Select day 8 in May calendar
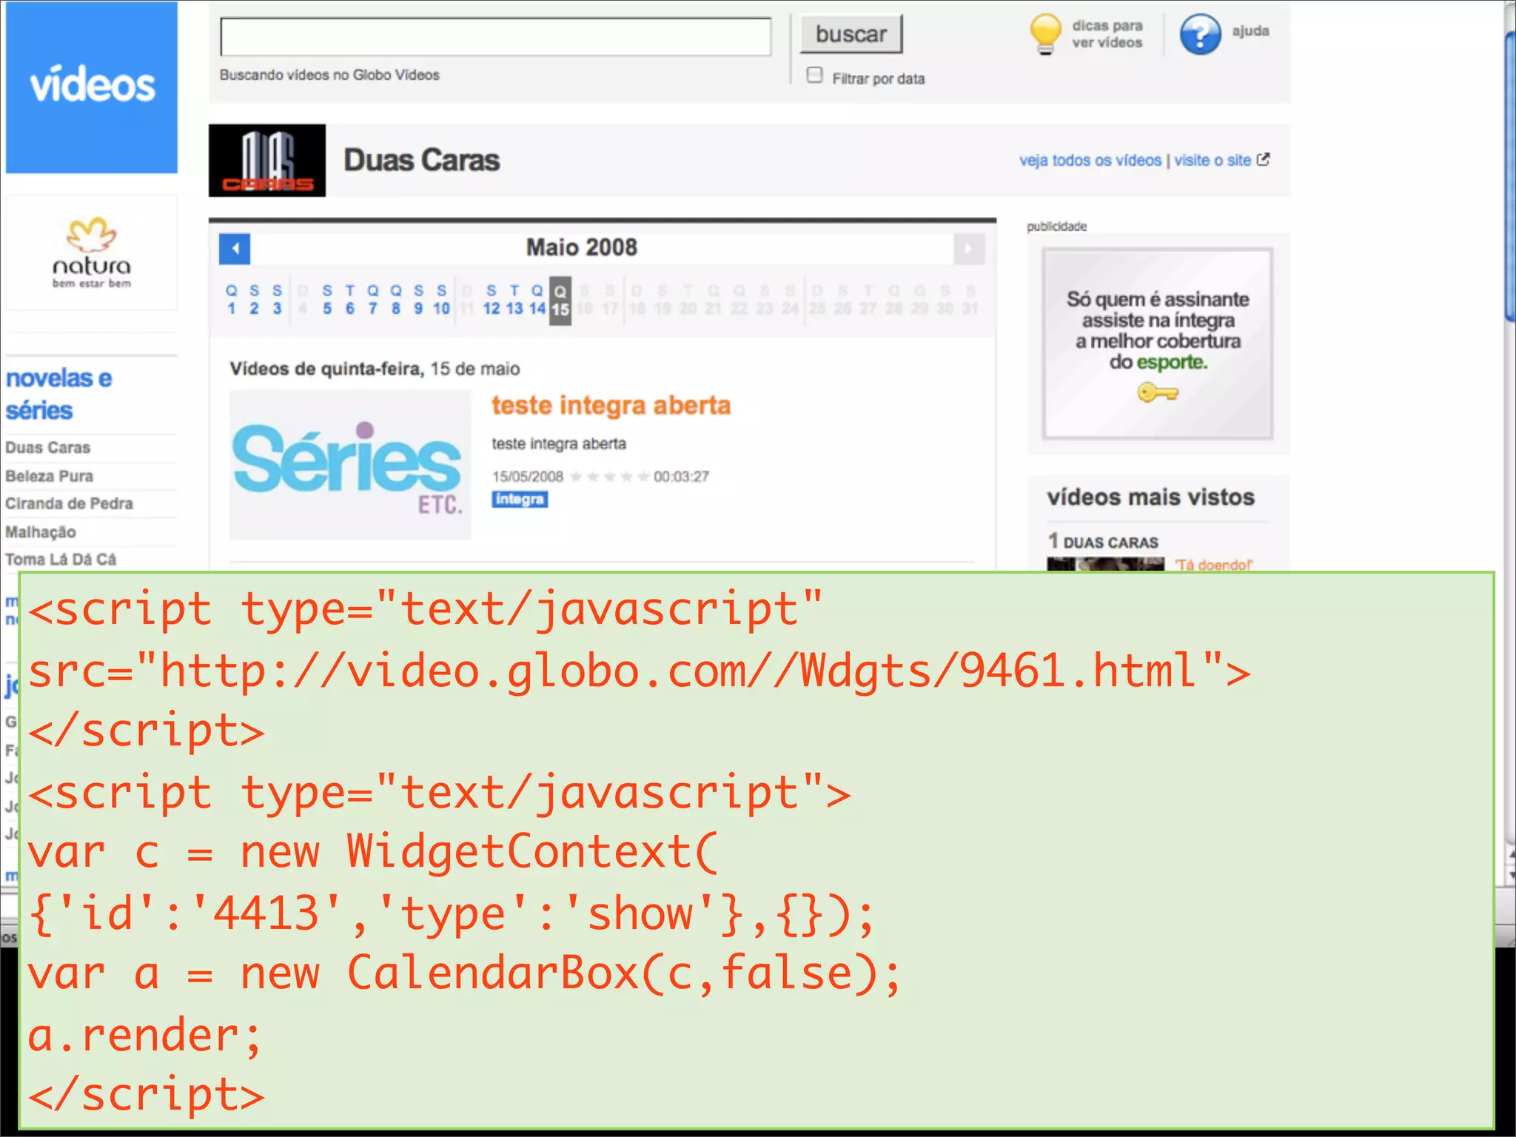 (396, 300)
